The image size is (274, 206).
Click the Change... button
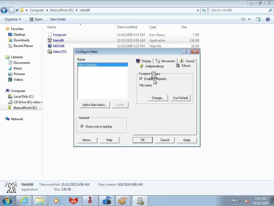click(x=158, y=98)
